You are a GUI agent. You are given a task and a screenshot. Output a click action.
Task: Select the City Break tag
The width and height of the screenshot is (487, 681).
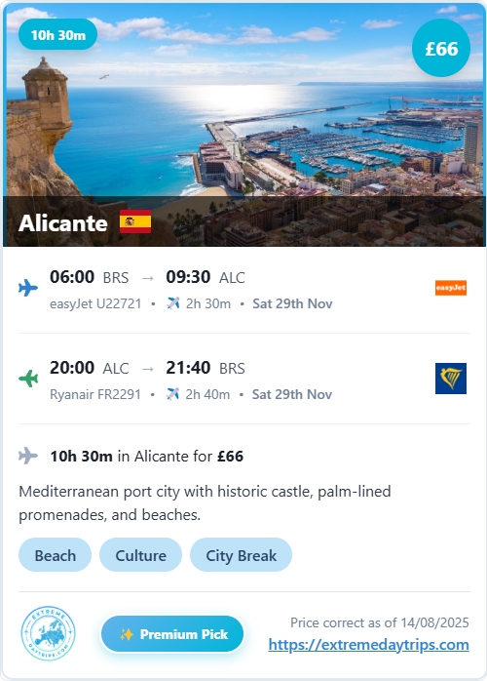(x=241, y=555)
